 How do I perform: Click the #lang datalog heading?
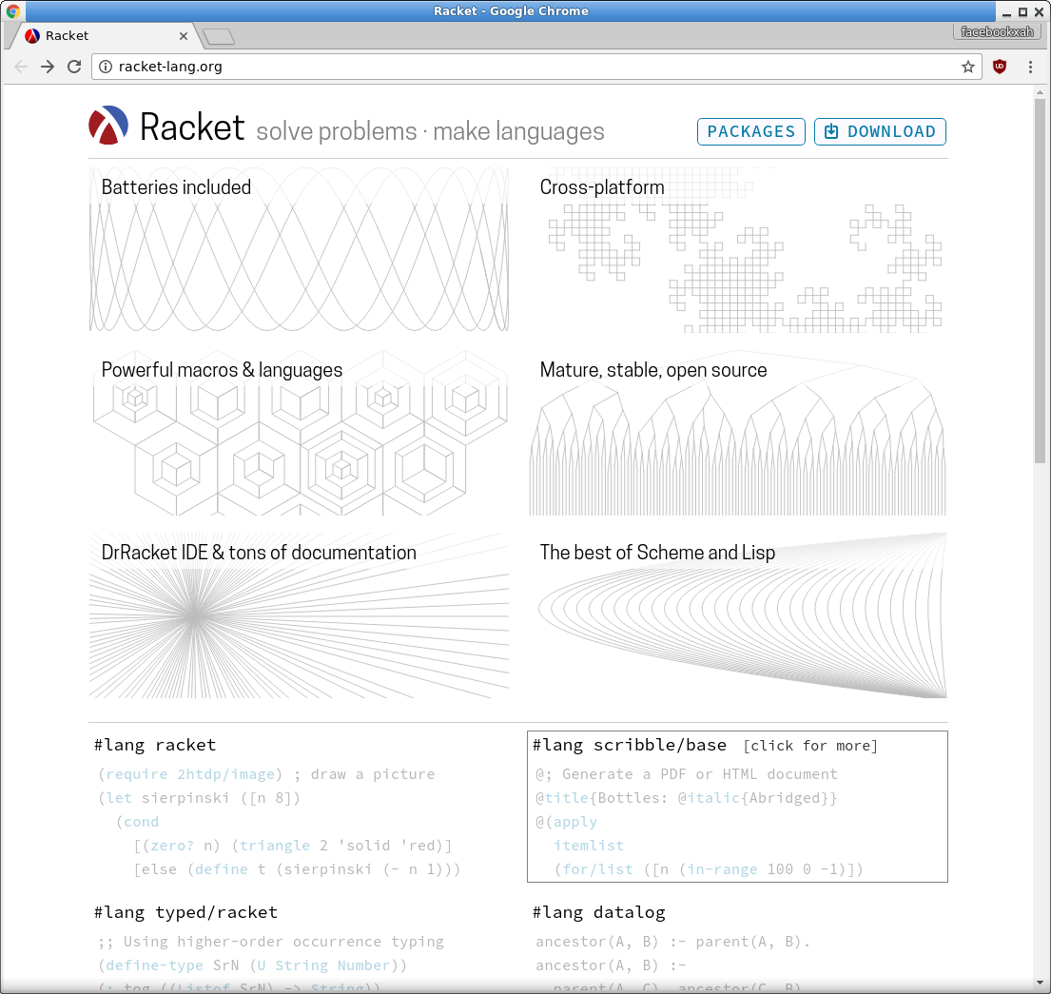point(598,913)
